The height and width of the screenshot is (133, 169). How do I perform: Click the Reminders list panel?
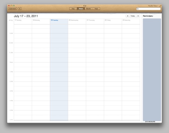pos(152,70)
